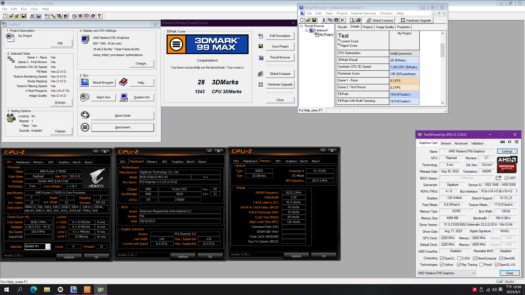
Task: Click the Benchmark striped-circle icon in 3DMark toolbar
Action: [x=80, y=16]
